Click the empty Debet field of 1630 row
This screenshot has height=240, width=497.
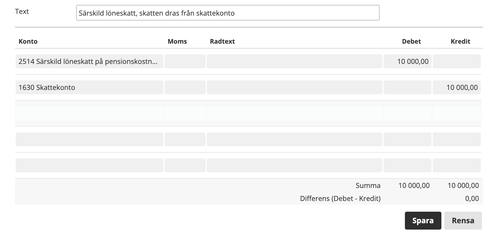407,87
